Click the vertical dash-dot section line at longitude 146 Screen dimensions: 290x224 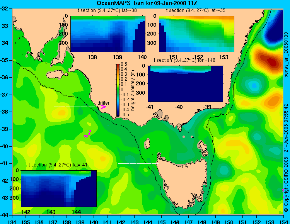click(175, 143)
